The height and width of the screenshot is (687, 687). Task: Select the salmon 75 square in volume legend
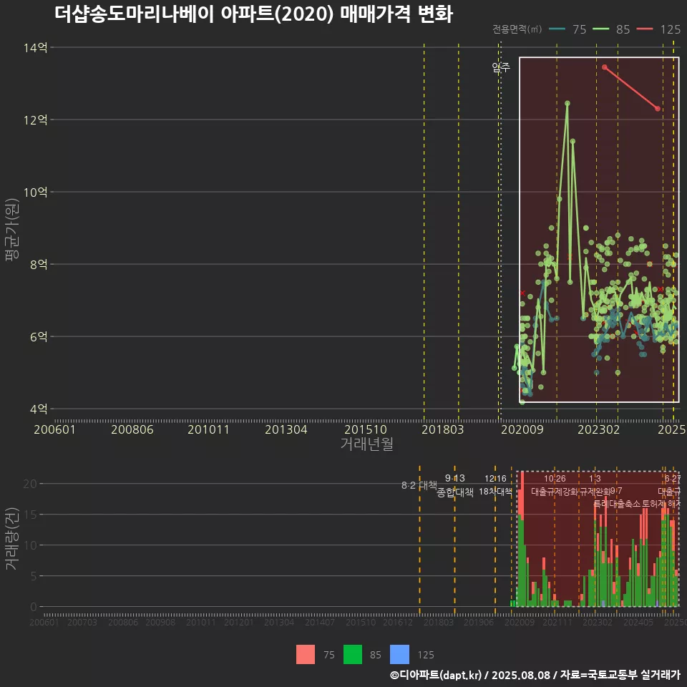pyautogui.click(x=306, y=655)
